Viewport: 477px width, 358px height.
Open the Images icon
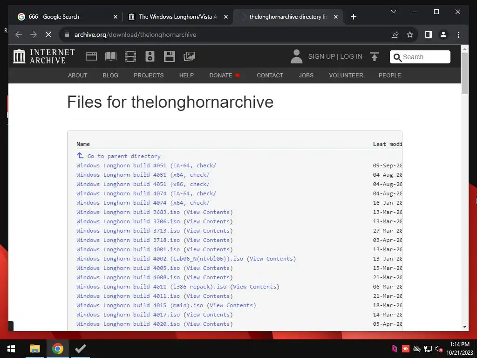tap(189, 56)
